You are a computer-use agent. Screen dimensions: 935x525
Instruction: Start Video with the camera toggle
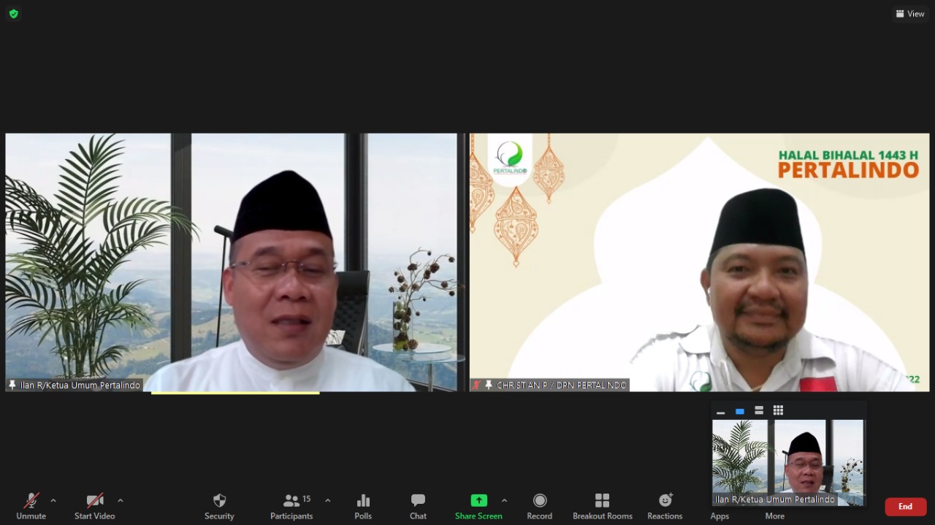(x=95, y=505)
